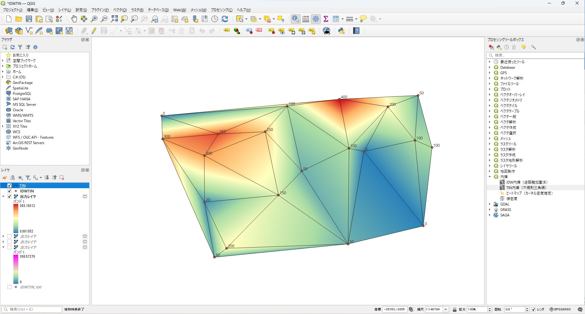Open the field calculator sigma icon
This screenshot has width=585, height=314.
(x=326, y=19)
